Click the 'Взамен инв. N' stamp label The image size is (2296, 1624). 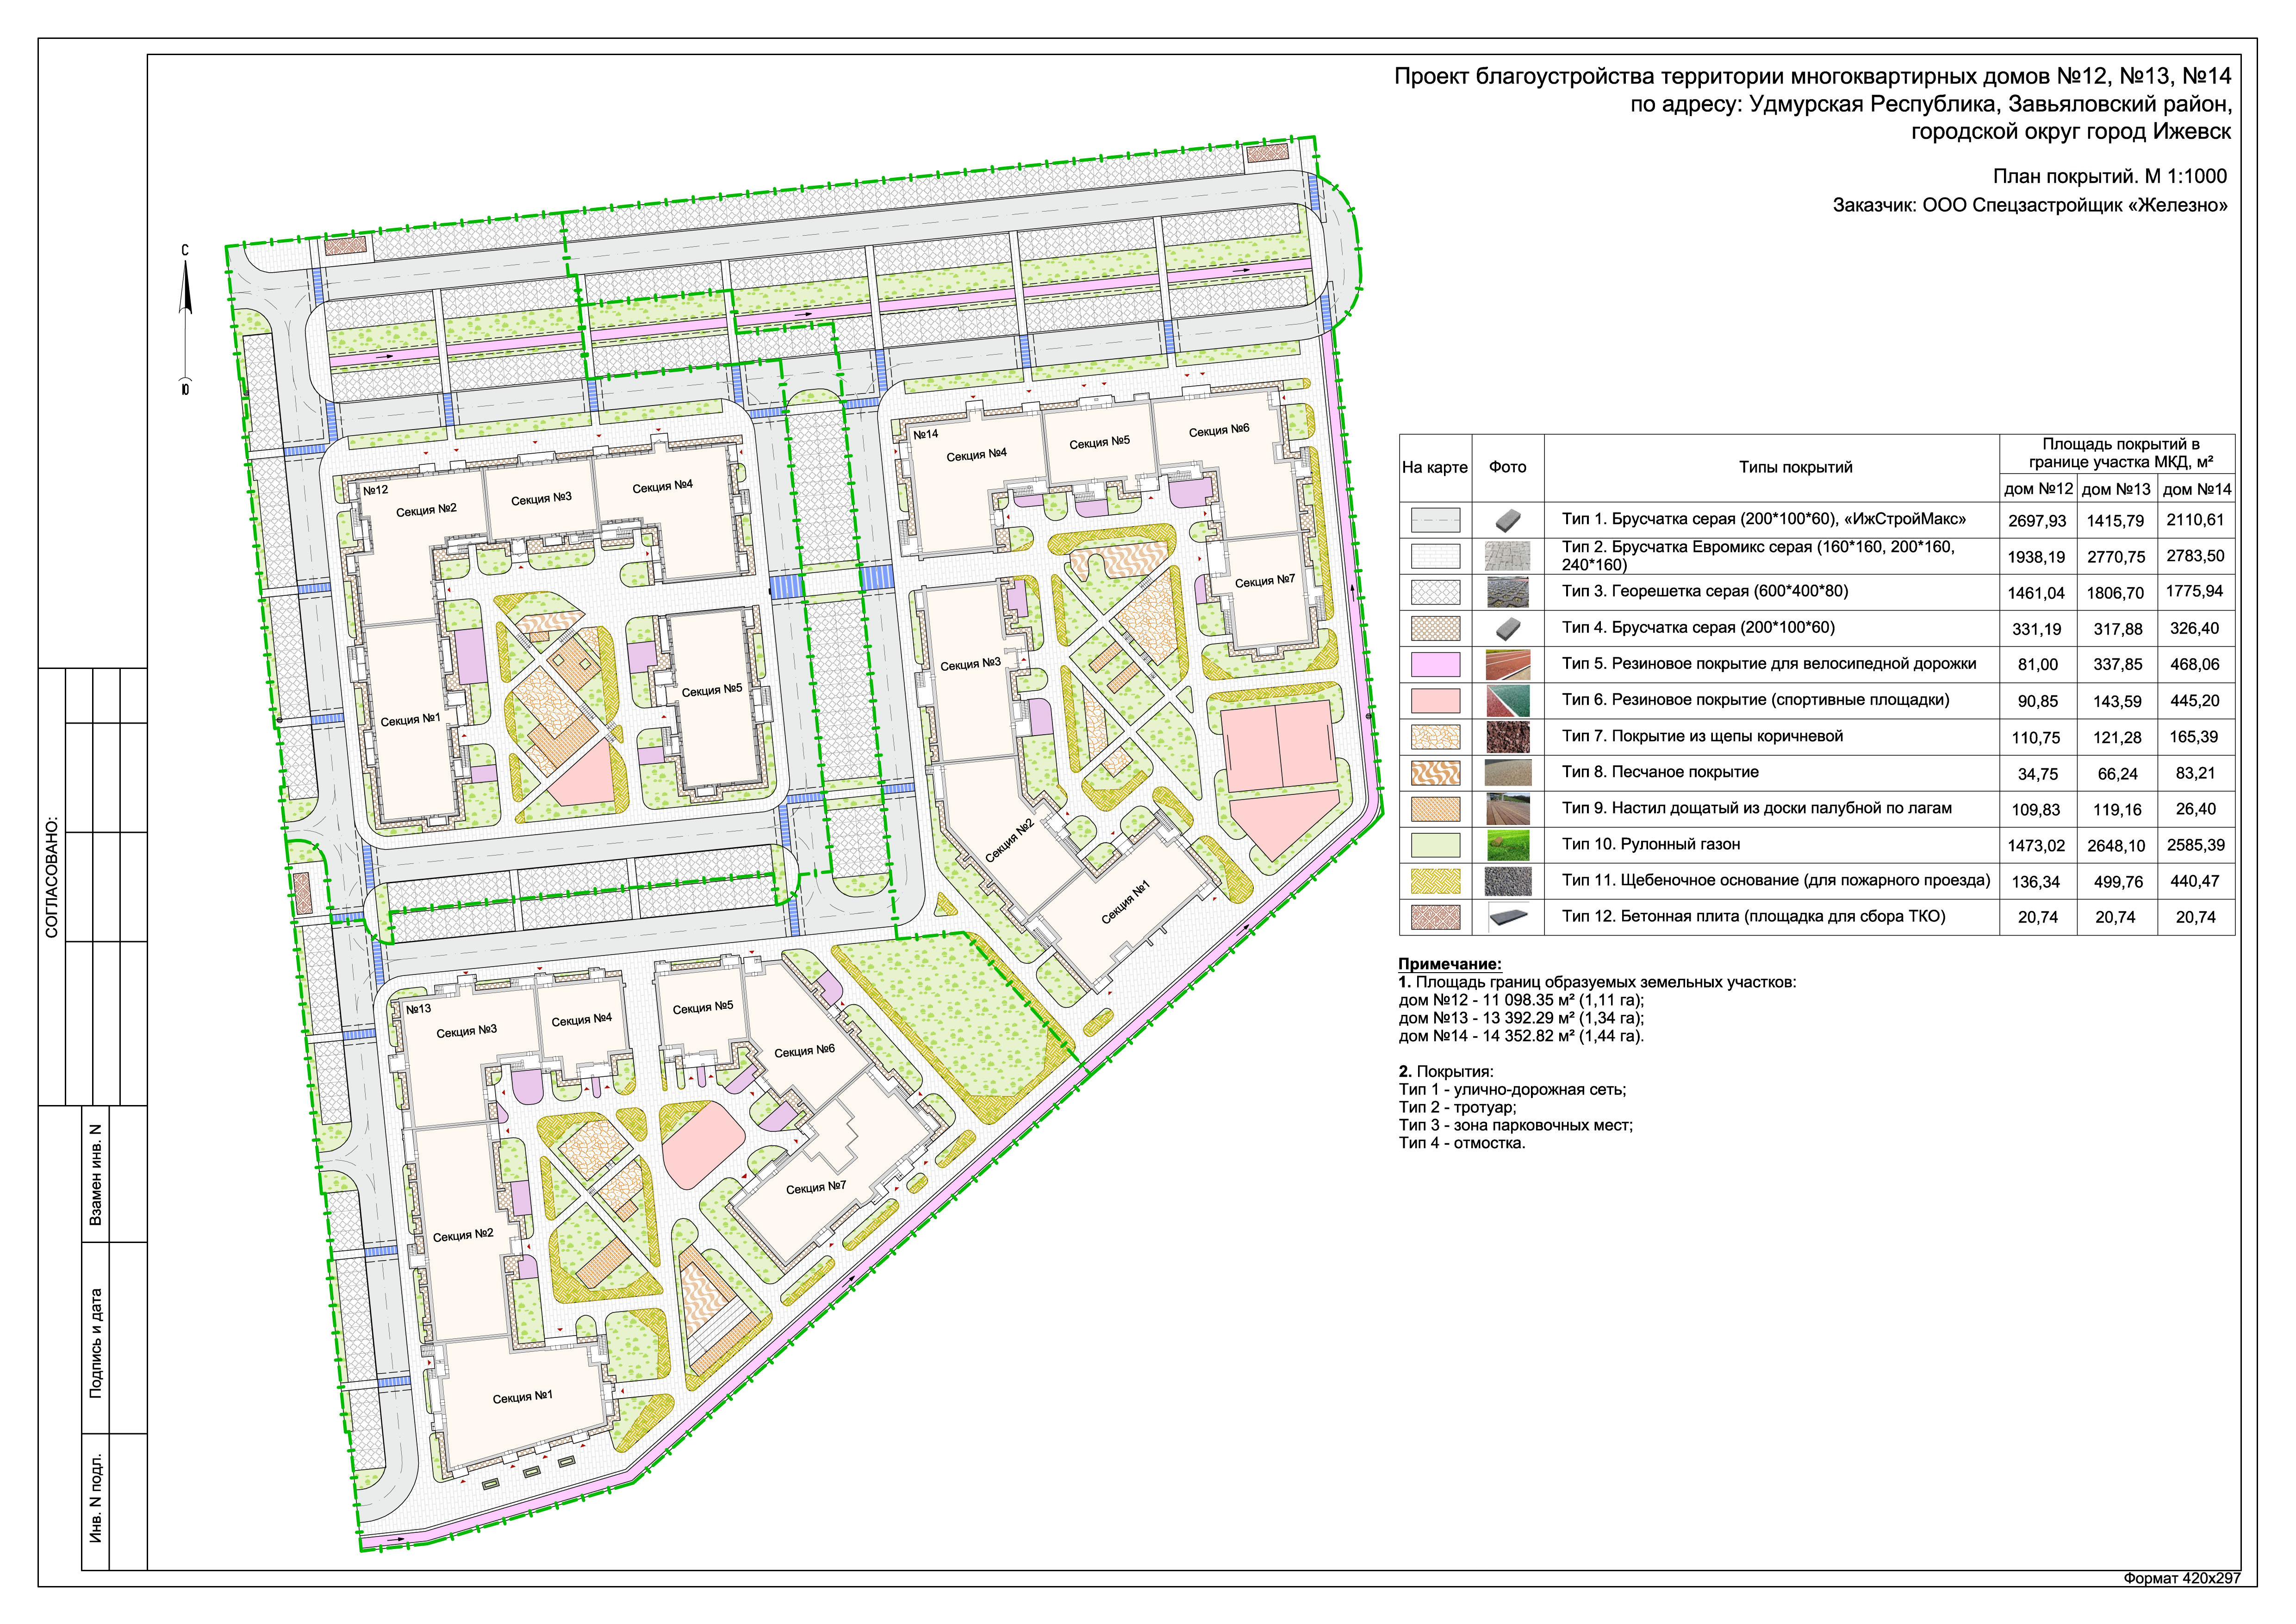96,1174
